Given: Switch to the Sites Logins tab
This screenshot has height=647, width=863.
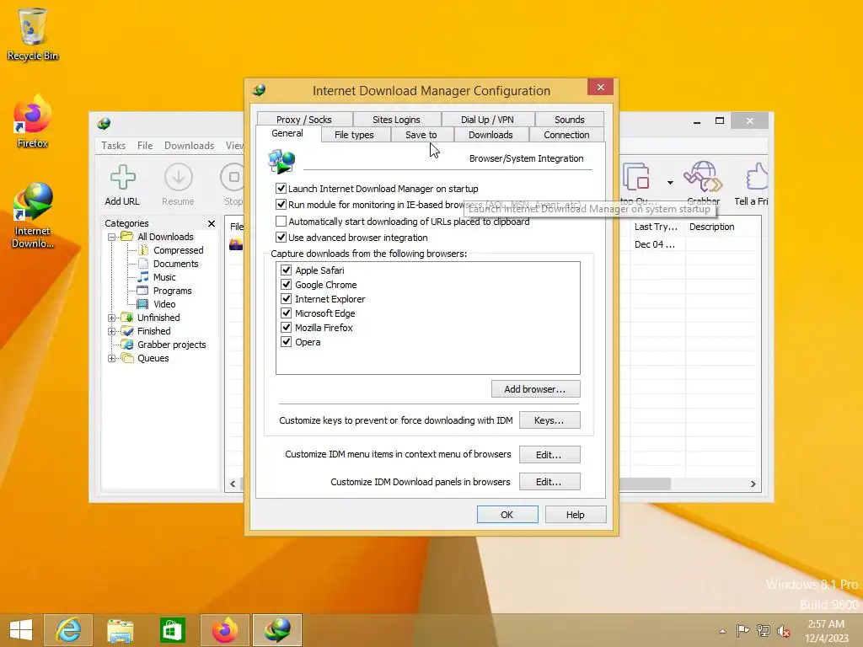Looking at the screenshot, I should click(396, 120).
